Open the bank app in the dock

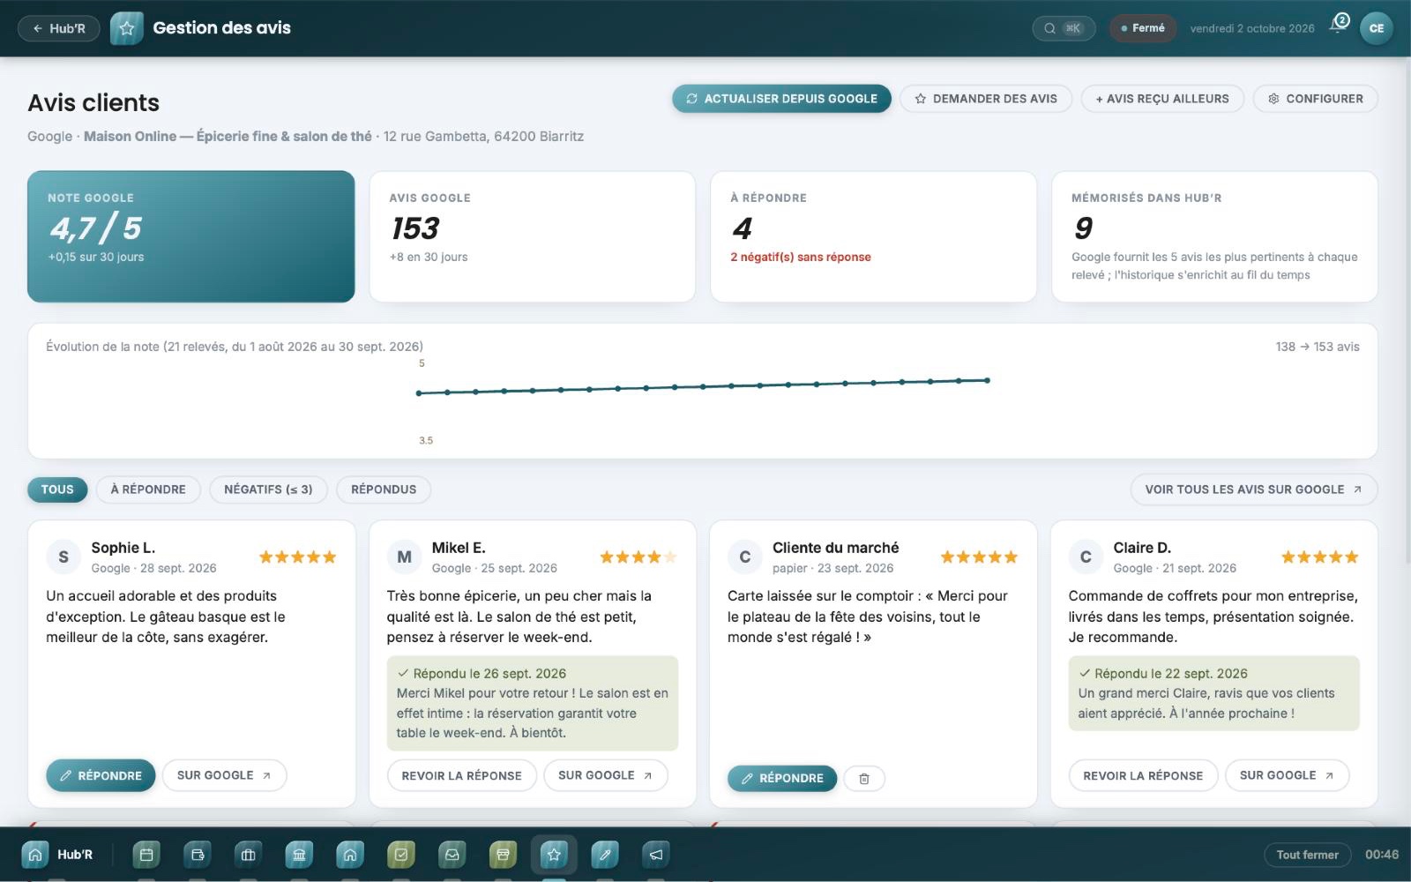tap(299, 855)
